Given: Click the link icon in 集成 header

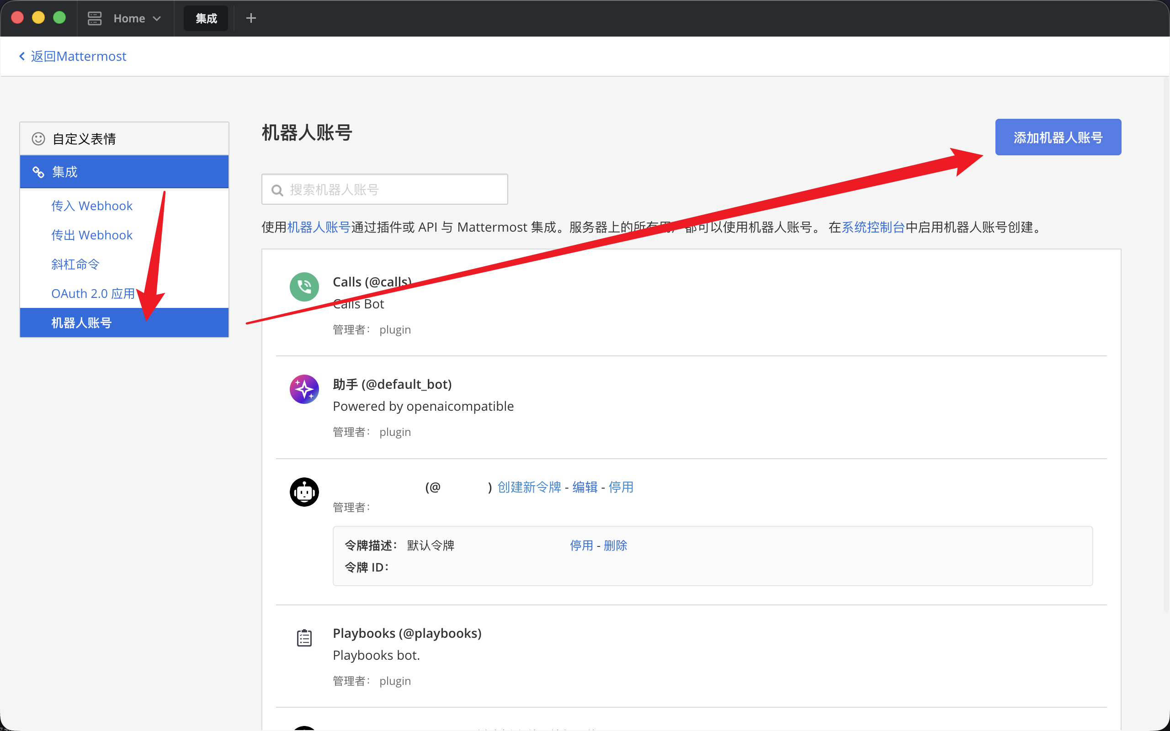Looking at the screenshot, I should coord(38,172).
